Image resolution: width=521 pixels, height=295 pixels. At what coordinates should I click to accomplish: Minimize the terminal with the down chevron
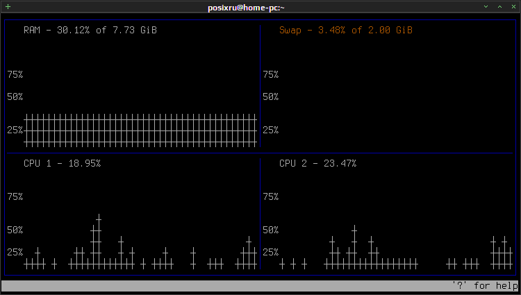(x=486, y=7)
